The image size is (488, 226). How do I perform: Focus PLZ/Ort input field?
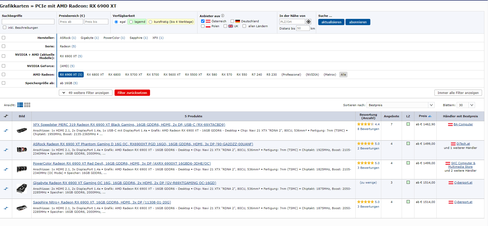tap(292, 21)
